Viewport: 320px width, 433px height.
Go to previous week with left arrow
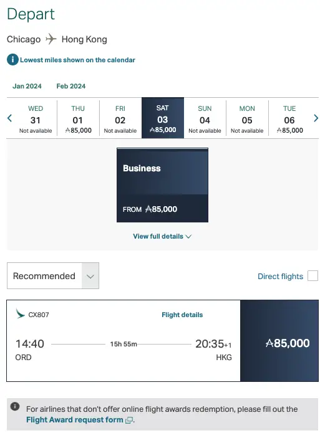click(10, 118)
